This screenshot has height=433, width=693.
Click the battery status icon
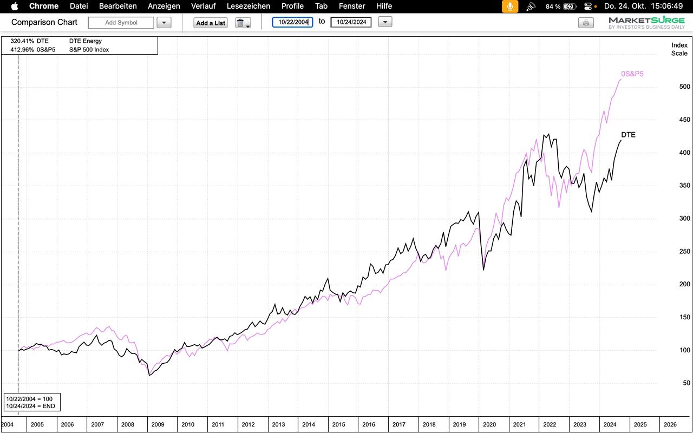570,6
